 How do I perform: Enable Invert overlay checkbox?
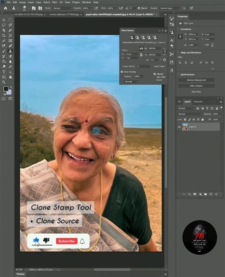155,80
